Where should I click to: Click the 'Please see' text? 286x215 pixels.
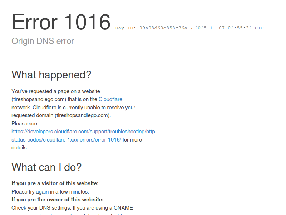click(24, 124)
